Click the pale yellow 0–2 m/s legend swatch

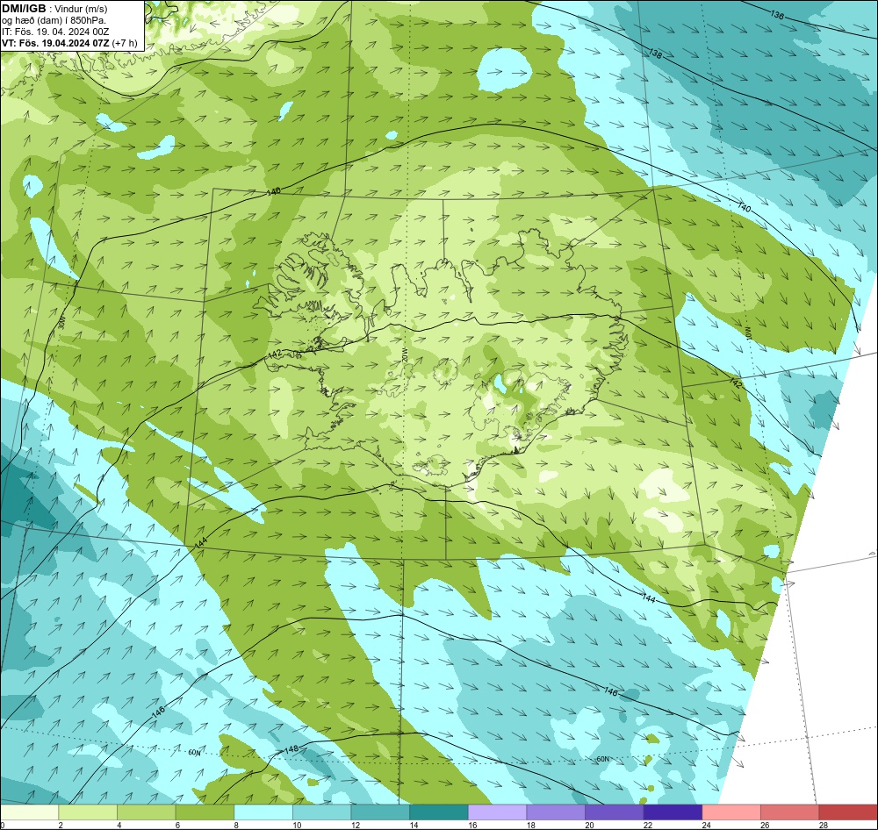(x=29, y=812)
